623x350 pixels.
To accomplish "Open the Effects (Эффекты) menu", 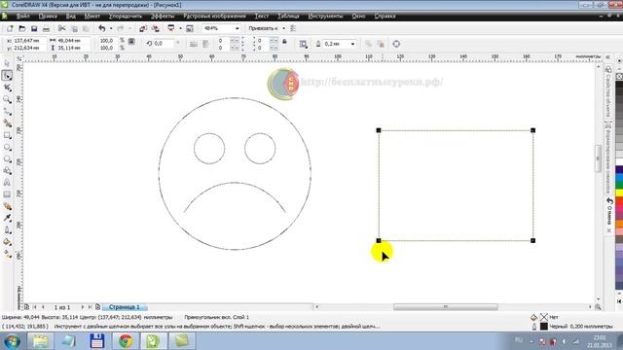I will coord(163,17).
